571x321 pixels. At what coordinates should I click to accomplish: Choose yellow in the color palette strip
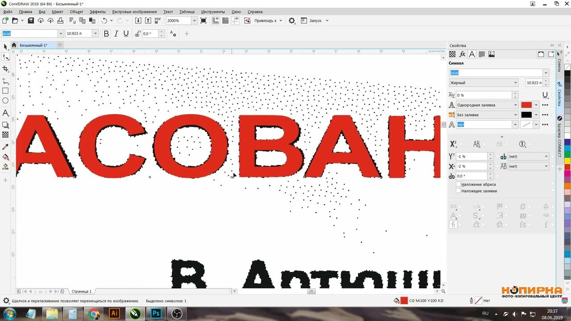567,160
